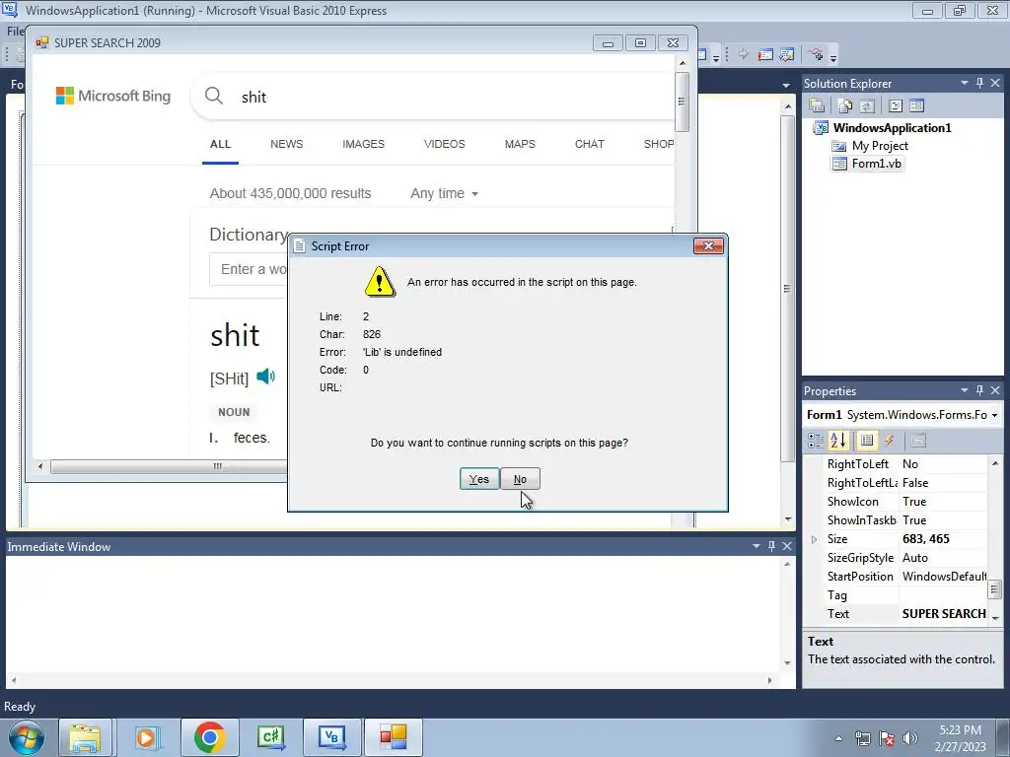Click the dictionary Enter a word field
The height and width of the screenshot is (757, 1010).
248,269
